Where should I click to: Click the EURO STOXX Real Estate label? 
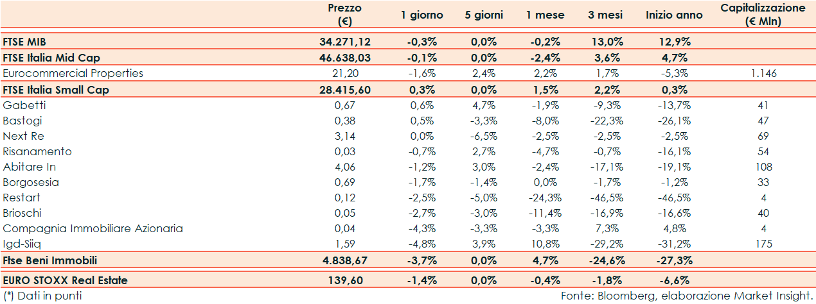[x=65, y=280]
